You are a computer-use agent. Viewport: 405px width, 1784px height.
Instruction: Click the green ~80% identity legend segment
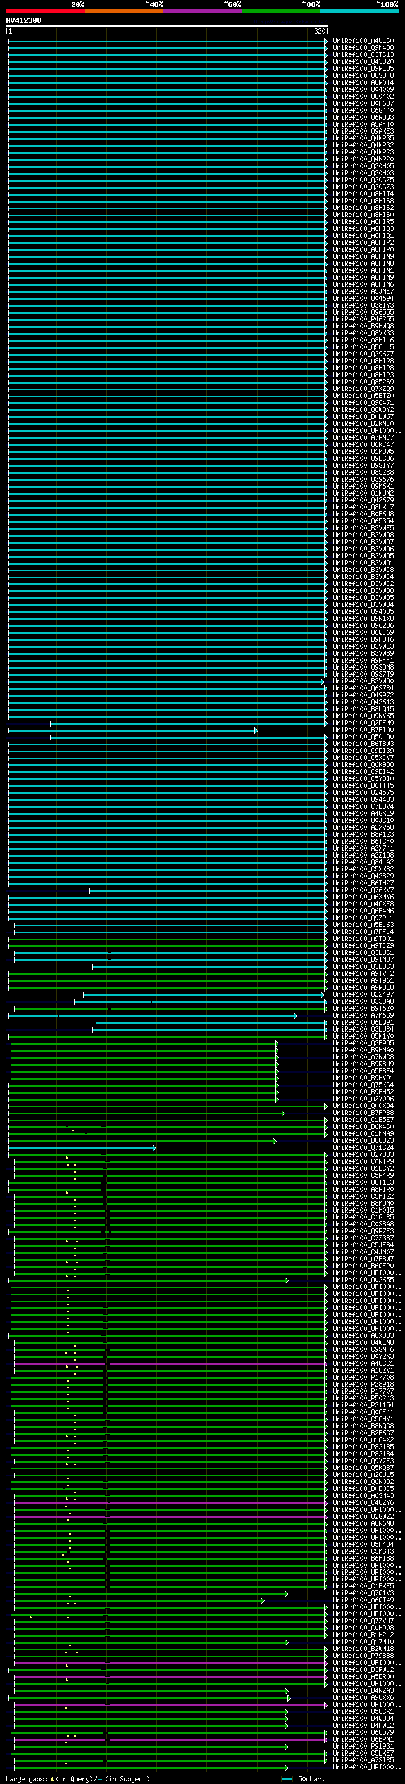281,11
